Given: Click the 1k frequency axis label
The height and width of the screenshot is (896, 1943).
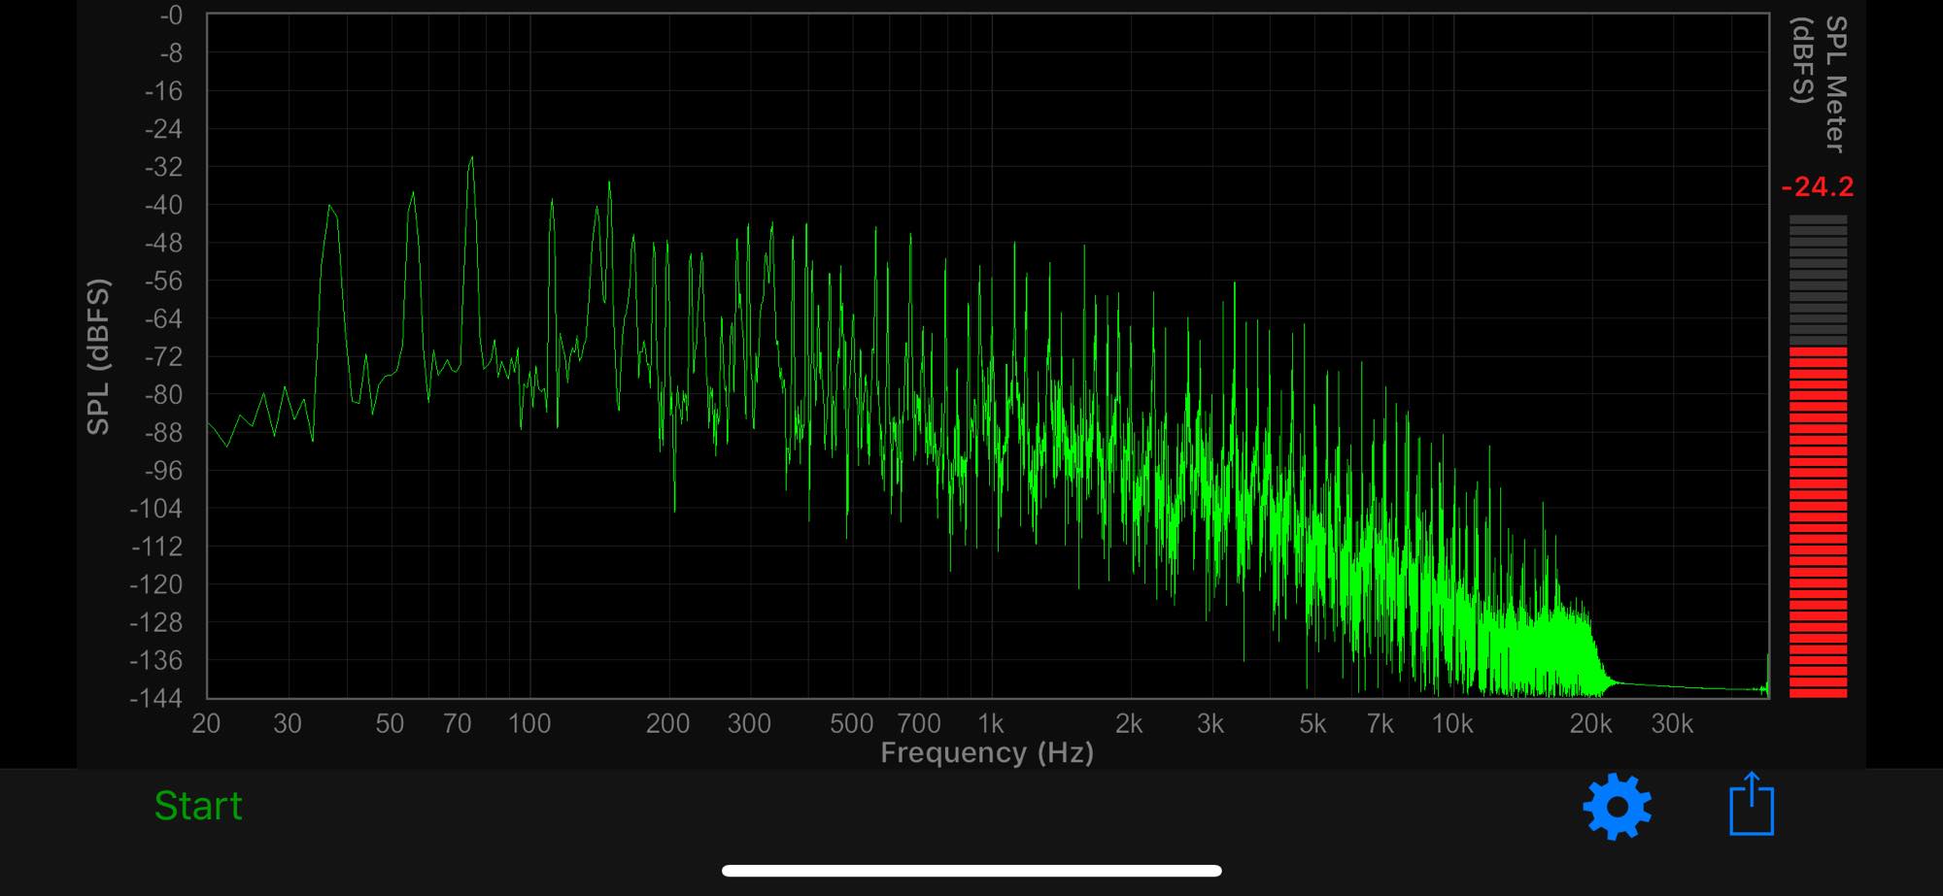Looking at the screenshot, I should click(990, 724).
